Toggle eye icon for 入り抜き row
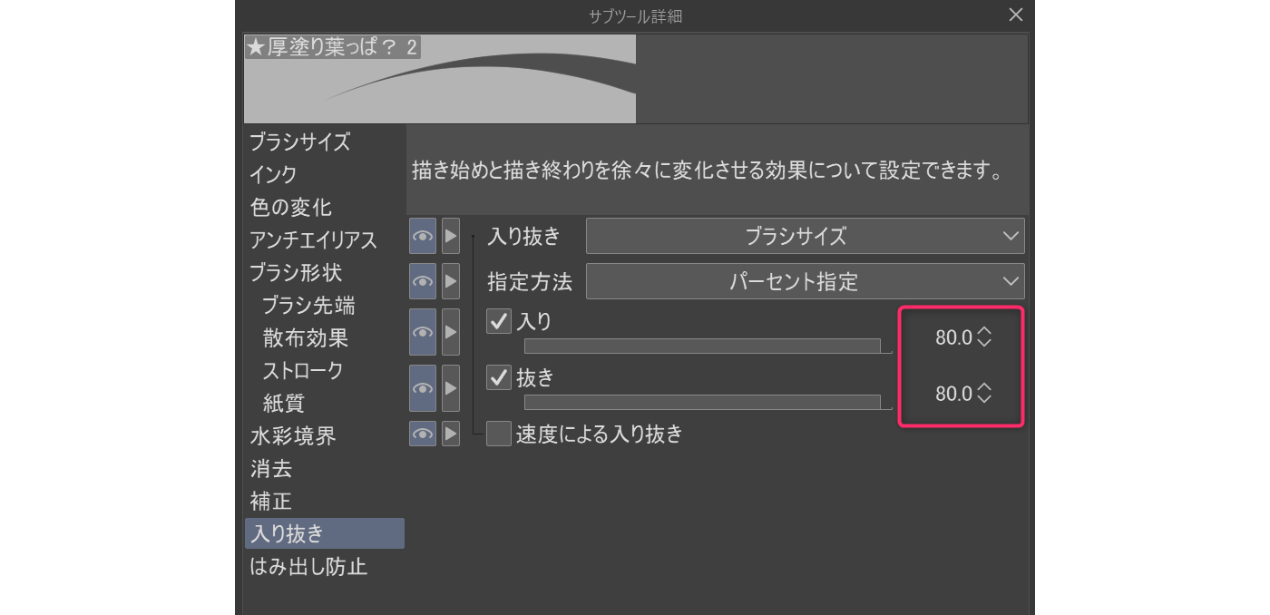The width and height of the screenshot is (1270, 615). pyautogui.click(x=423, y=236)
